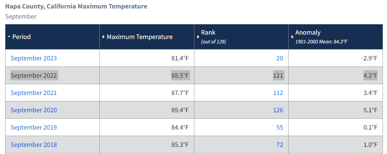This screenshot has height=154, width=387.
Task: Sort by the Period column header text
Action: click(21, 37)
